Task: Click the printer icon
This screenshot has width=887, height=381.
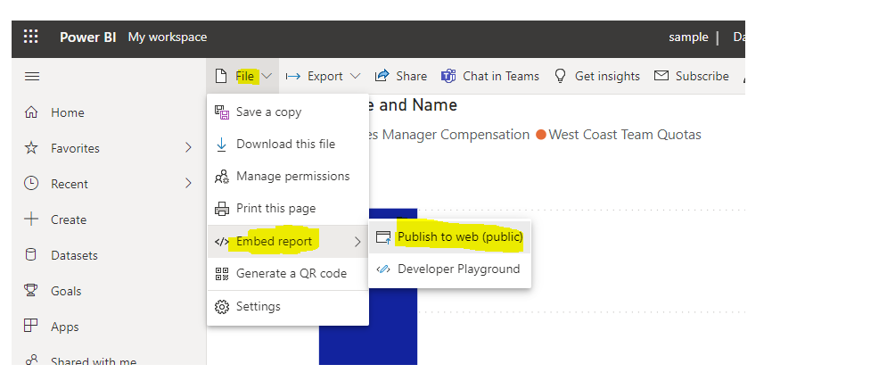Action: point(222,209)
